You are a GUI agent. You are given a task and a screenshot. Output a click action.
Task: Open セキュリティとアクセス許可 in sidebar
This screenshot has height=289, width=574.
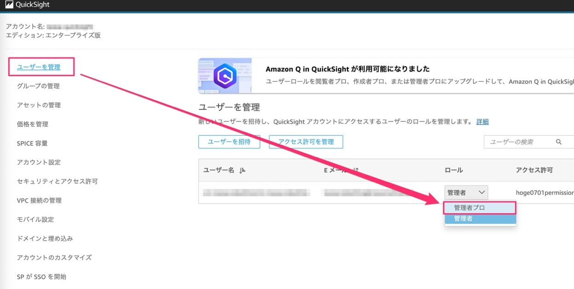click(x=57, y=181)
